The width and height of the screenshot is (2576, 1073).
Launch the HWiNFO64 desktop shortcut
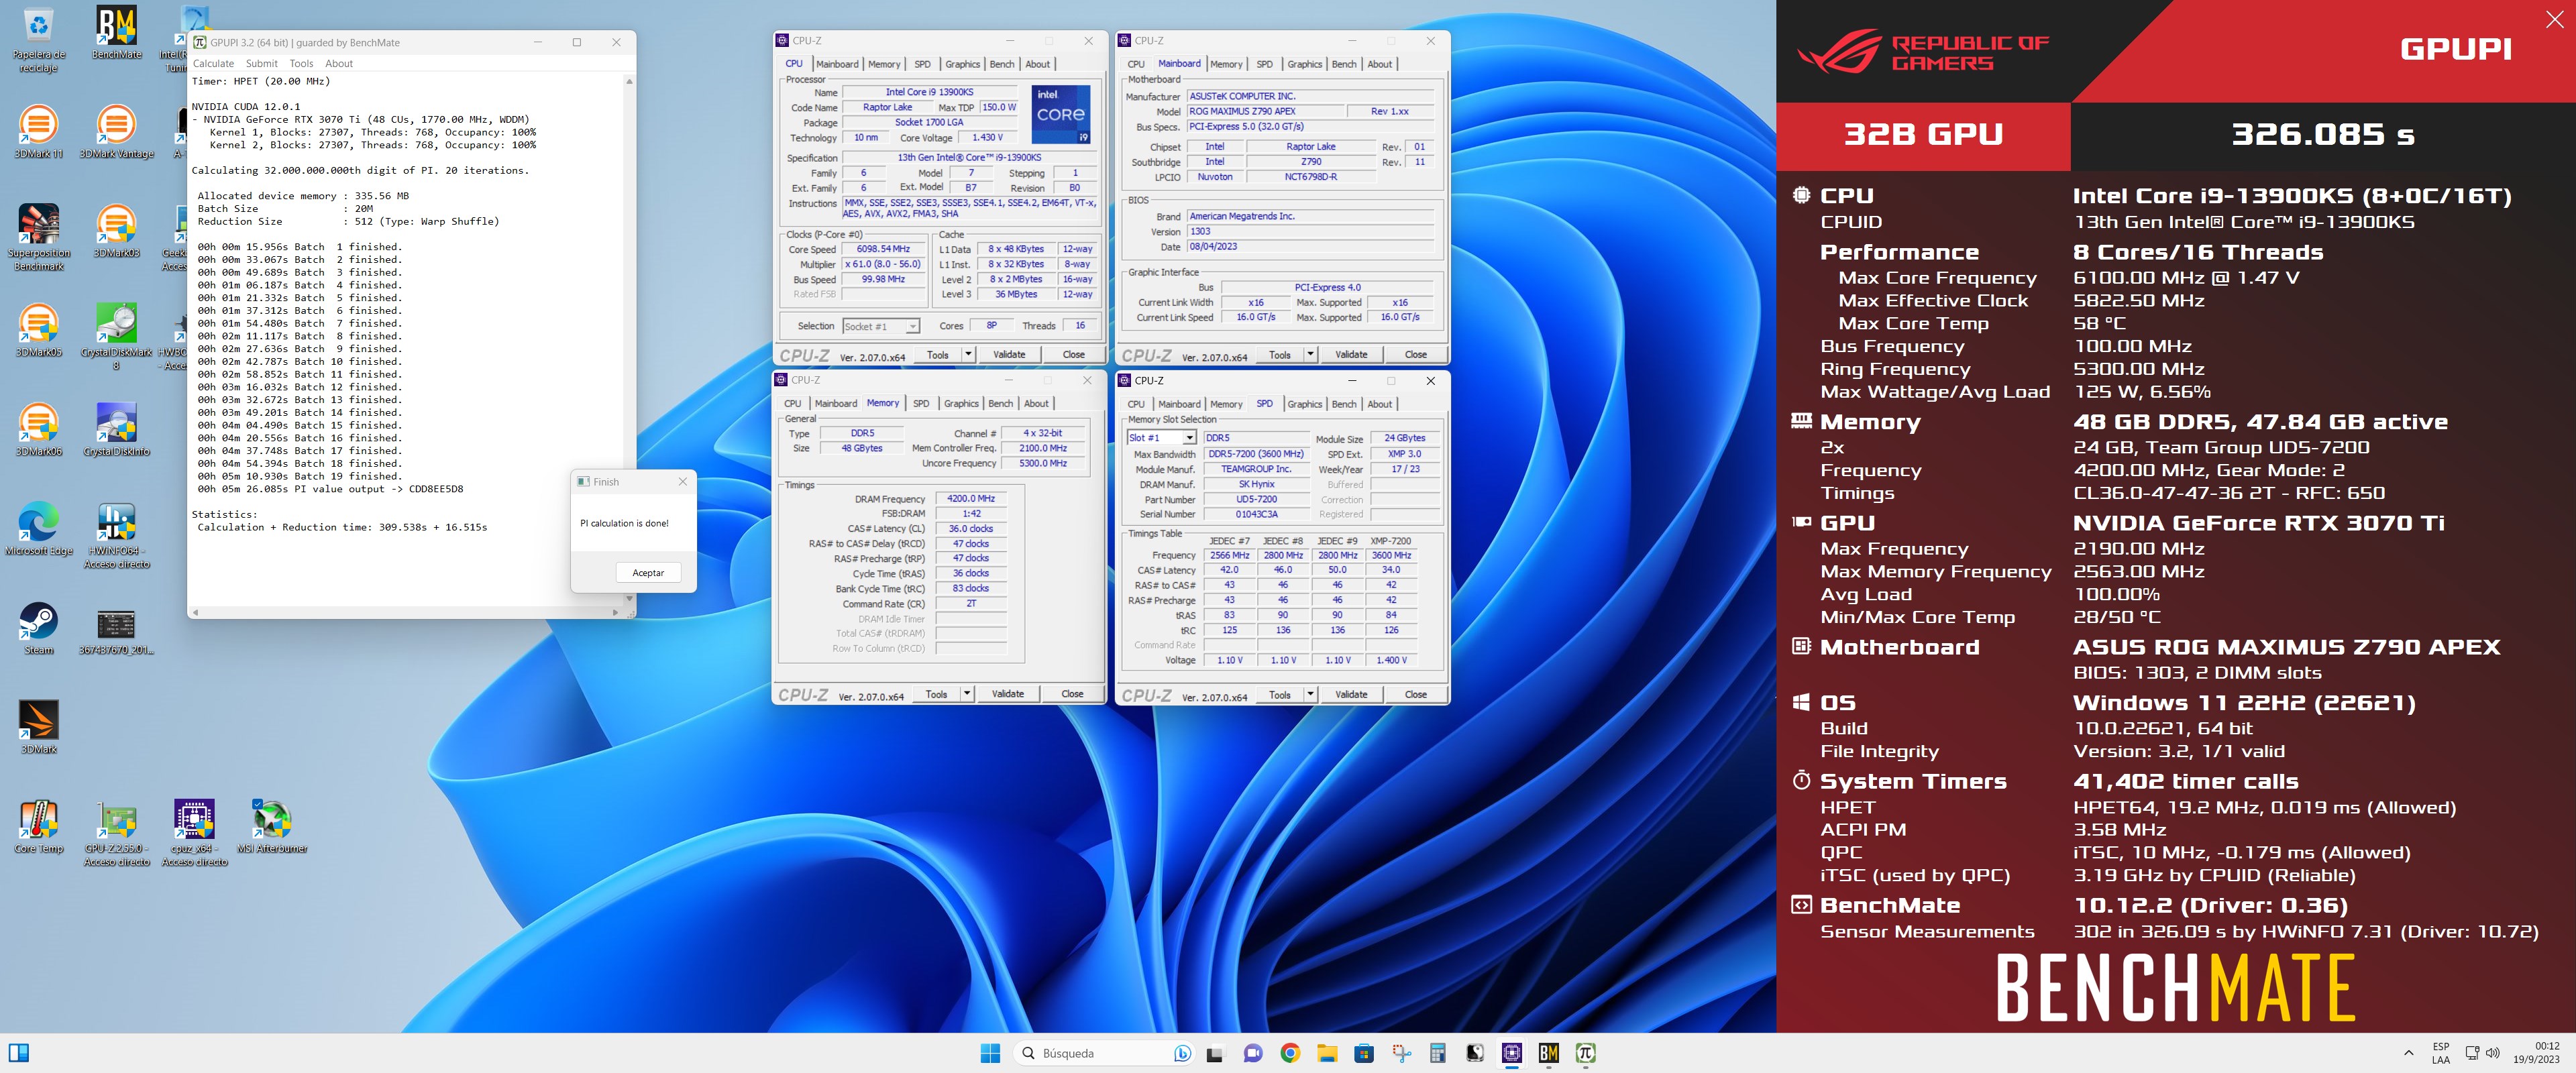(116, 535)
